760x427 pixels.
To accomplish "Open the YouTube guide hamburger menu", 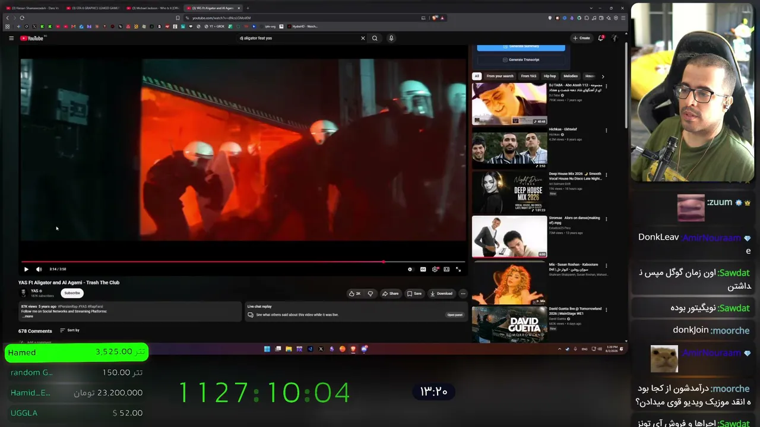I will click(x=11, y=38).
